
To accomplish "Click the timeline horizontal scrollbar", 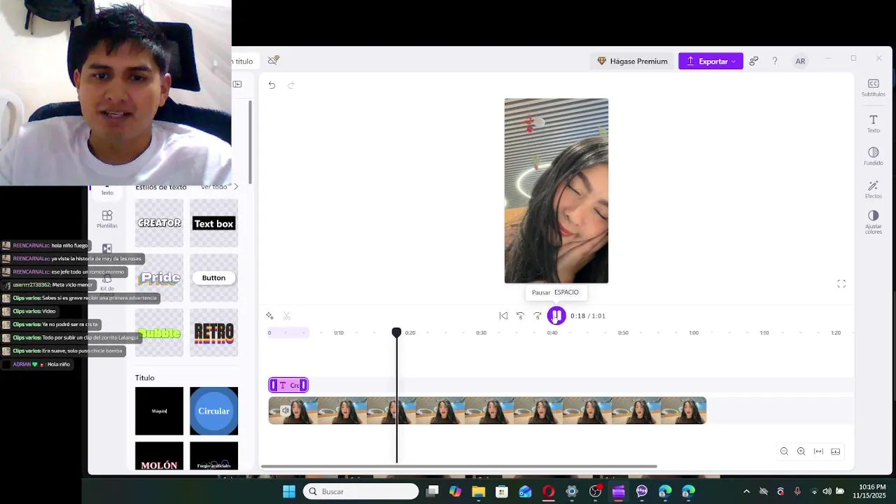I will [x=459, y=466].
